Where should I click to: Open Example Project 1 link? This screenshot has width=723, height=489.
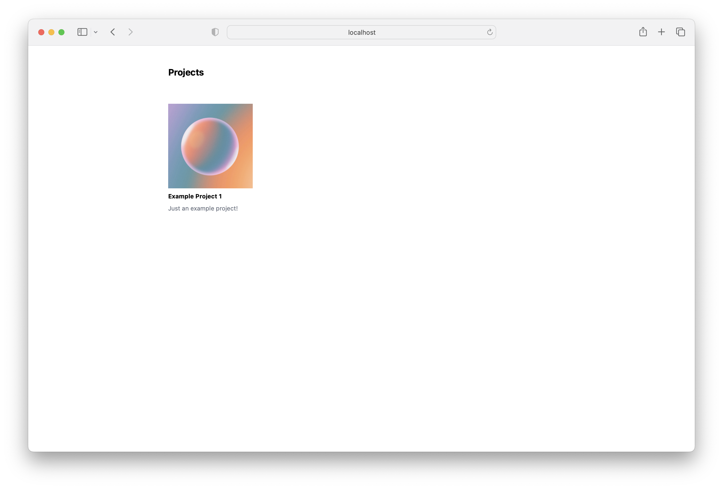(x=195, y=196)
